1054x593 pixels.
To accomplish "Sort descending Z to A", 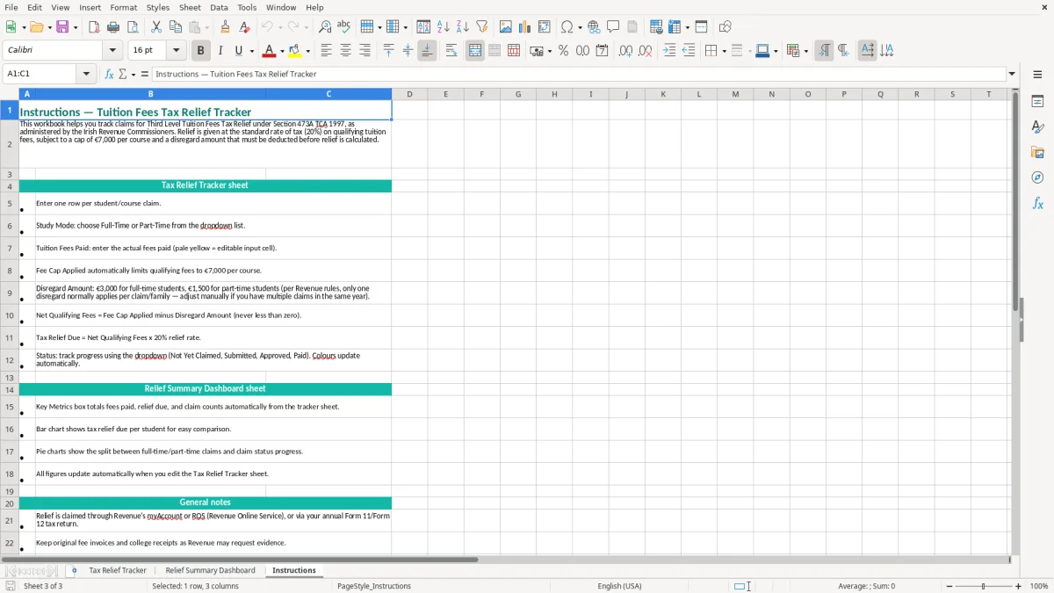I will [463, 27].
